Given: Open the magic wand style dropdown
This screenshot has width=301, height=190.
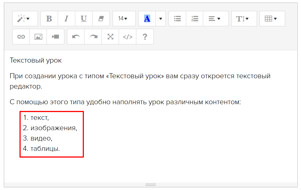Looking at the screenshot, I should click(x=25, y=19).
